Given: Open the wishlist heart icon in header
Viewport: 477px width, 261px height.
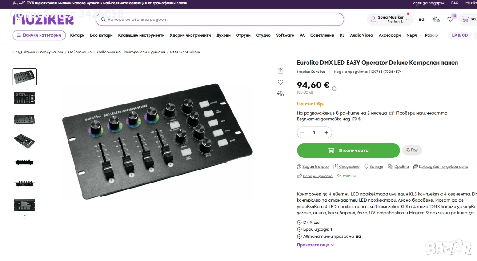Looking at the screenshot, I should (x=450, y=20).
